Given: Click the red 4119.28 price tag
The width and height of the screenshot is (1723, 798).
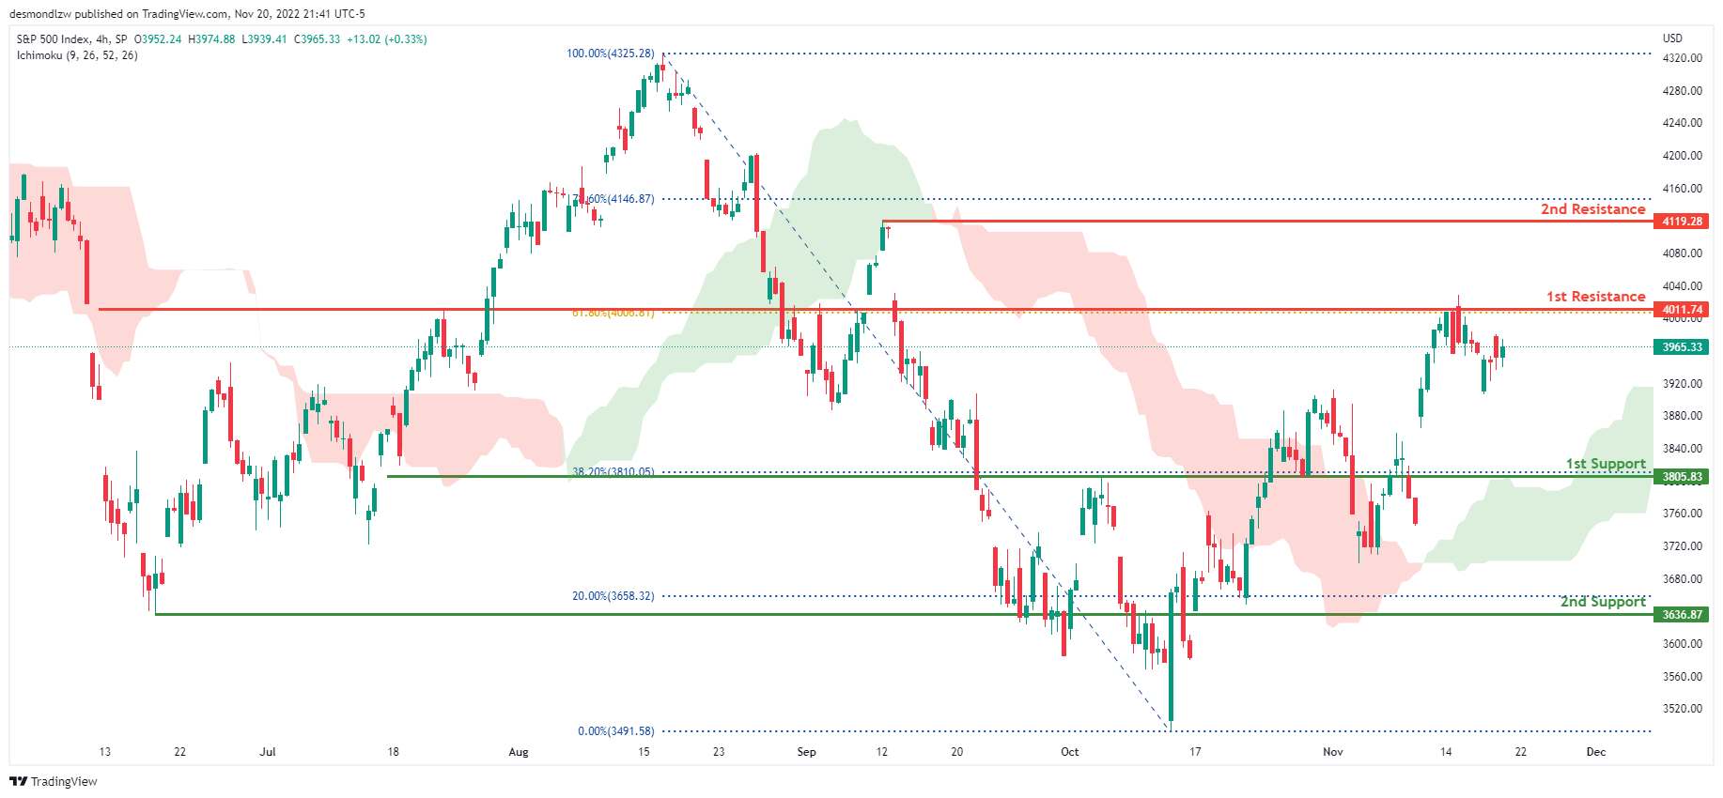Looking at the screenshot, I should pyautogui.click(x=1682, y=222).
